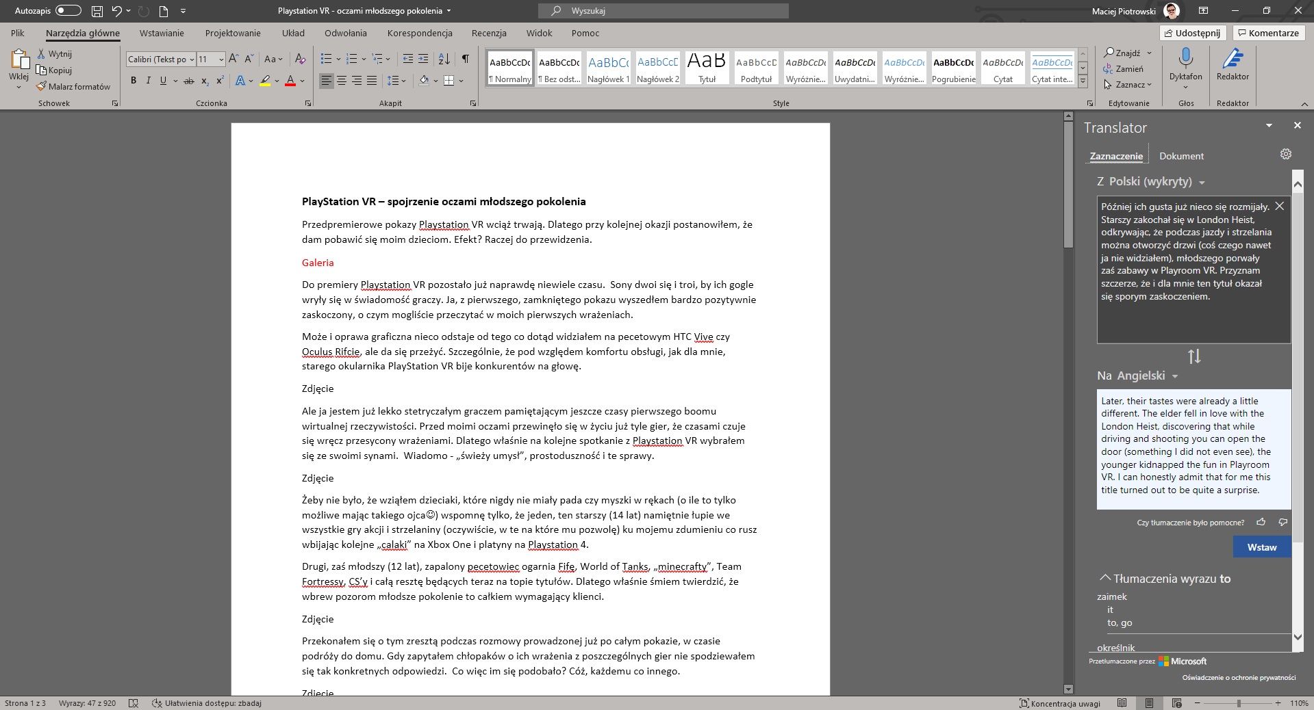Toggle justified paragraph alignment
Image resolution: width=1314 pixels, height=710 pixels.
pyautogui.click(x=372, y=81)
